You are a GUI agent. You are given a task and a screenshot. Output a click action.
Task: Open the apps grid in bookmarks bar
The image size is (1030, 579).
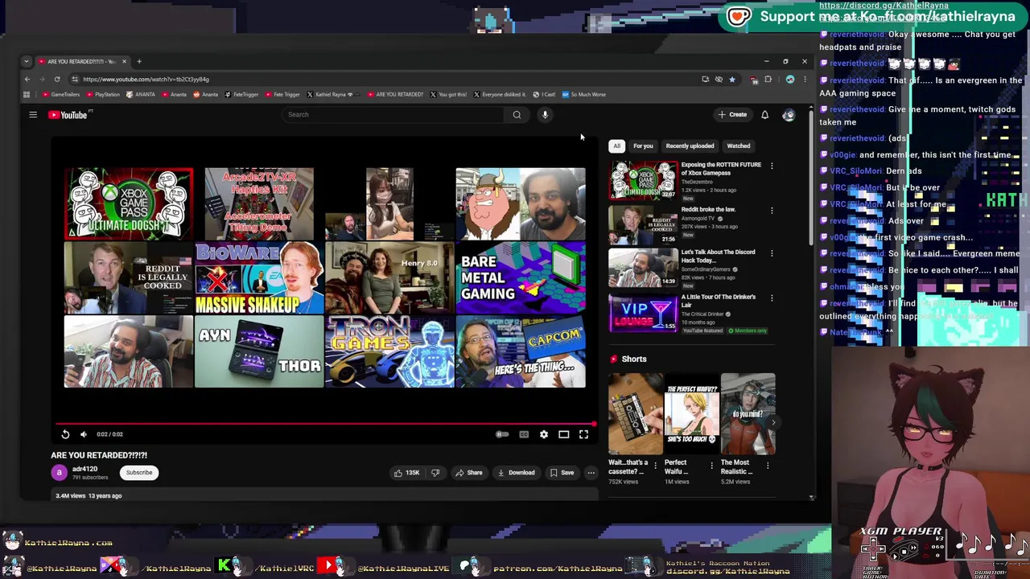tap(26, 94)
